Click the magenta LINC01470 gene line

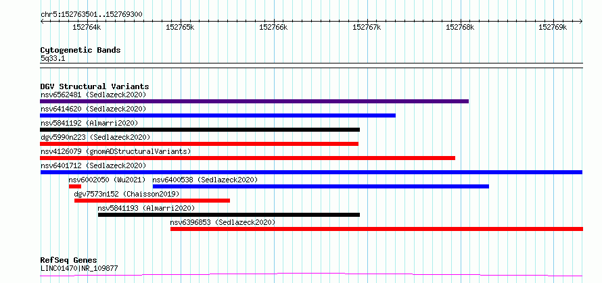311,274
